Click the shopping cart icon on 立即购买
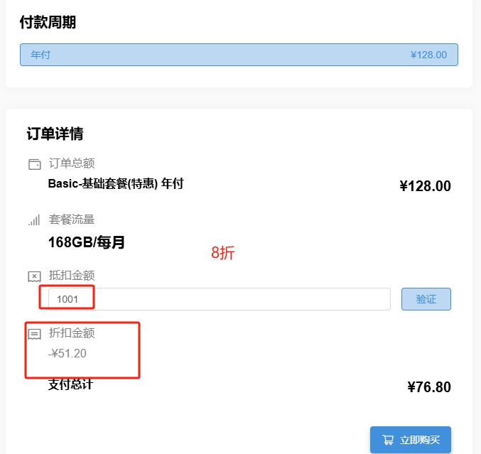The width and height of the screenshot is (481, 454). click(x=388, y=440)
